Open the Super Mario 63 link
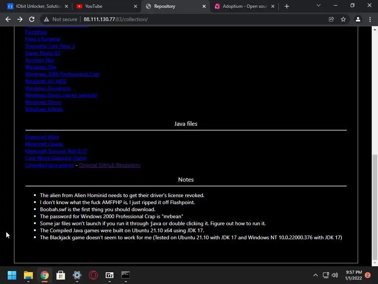Viewport: 378px width, 284px height. (x=42, y=53)
